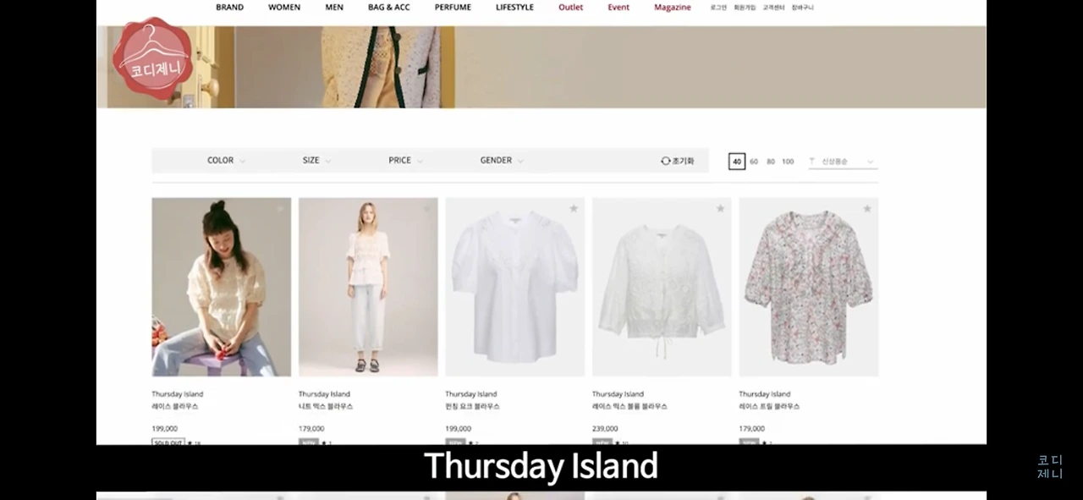The width and height of the screenshot is (1083, 500).
Task: Open the GENDER filter dropdown
Action: 502,161
